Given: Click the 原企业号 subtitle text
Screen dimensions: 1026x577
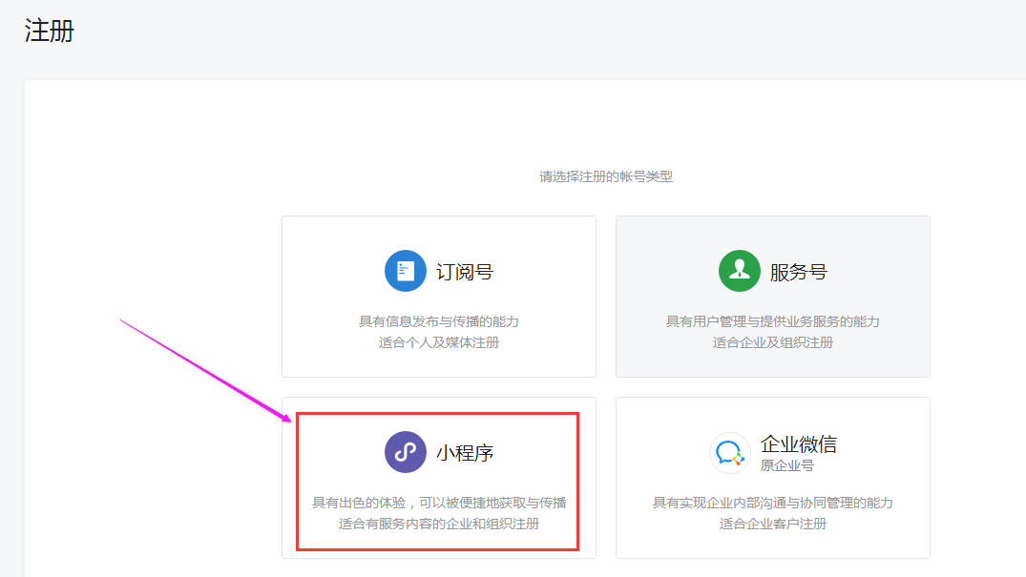Looking at the screenshot, I should pos(787,465).
